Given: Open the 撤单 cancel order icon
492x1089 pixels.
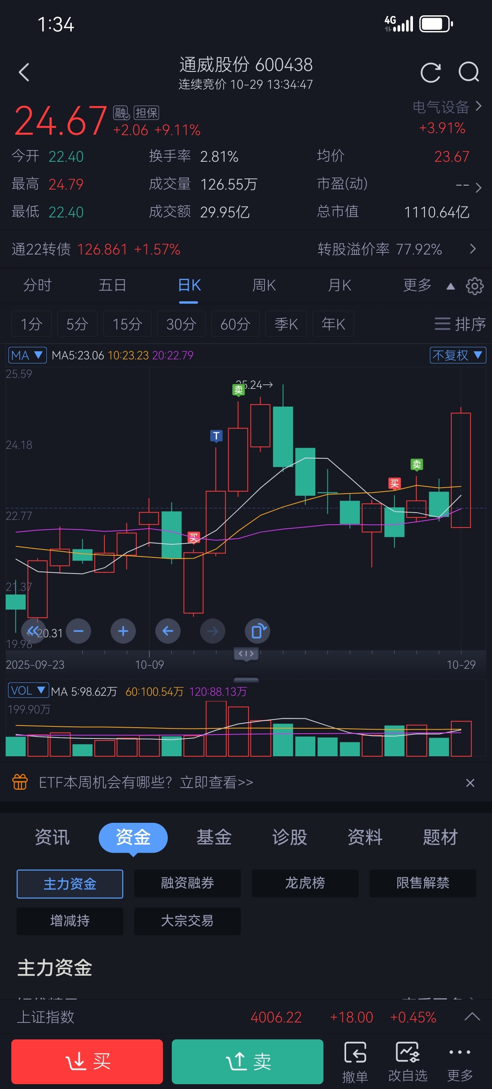Looking at the screenshot, I should tap(355, 1062).
